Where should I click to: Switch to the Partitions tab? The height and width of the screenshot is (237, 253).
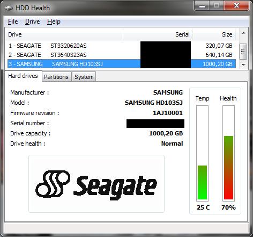56,77
